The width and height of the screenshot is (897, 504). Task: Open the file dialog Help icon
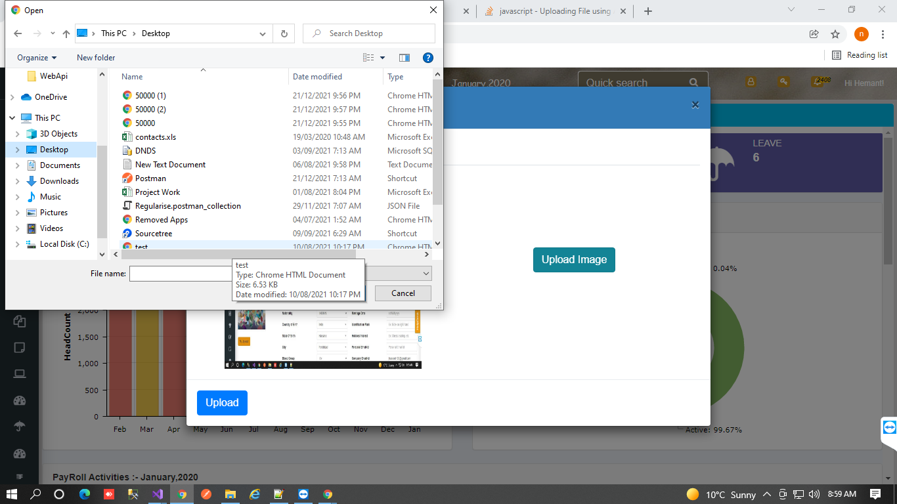pos(427,58)
